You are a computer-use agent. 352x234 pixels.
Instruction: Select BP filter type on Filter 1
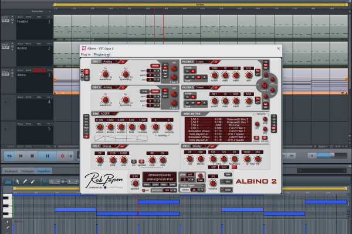coord(198,77)
